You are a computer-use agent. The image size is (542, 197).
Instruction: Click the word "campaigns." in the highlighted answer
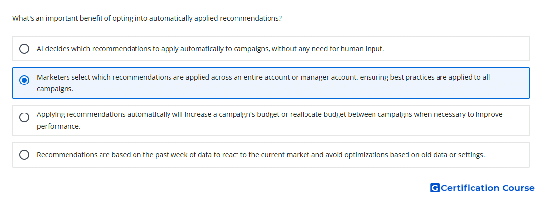(x=55, y=89)
